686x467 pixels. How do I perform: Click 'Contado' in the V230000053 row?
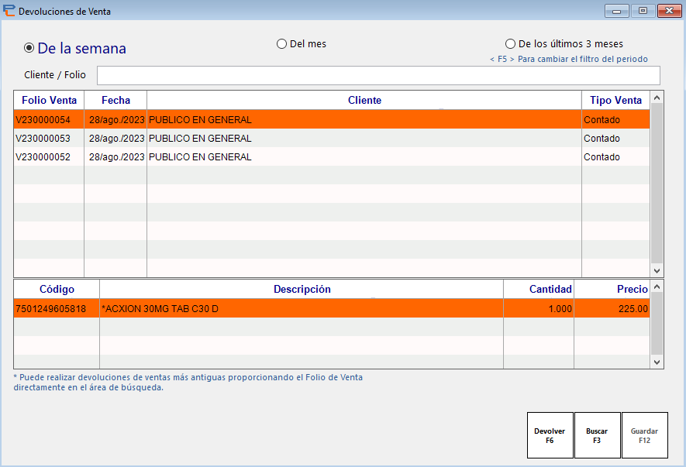point(602,139)
